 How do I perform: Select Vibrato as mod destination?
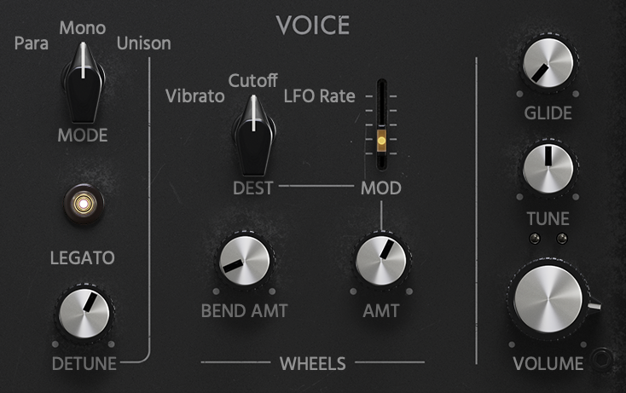(194, 96)
